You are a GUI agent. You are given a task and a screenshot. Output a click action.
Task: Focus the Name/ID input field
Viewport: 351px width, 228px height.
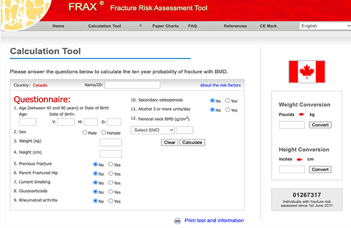click(x=132, y=85)
